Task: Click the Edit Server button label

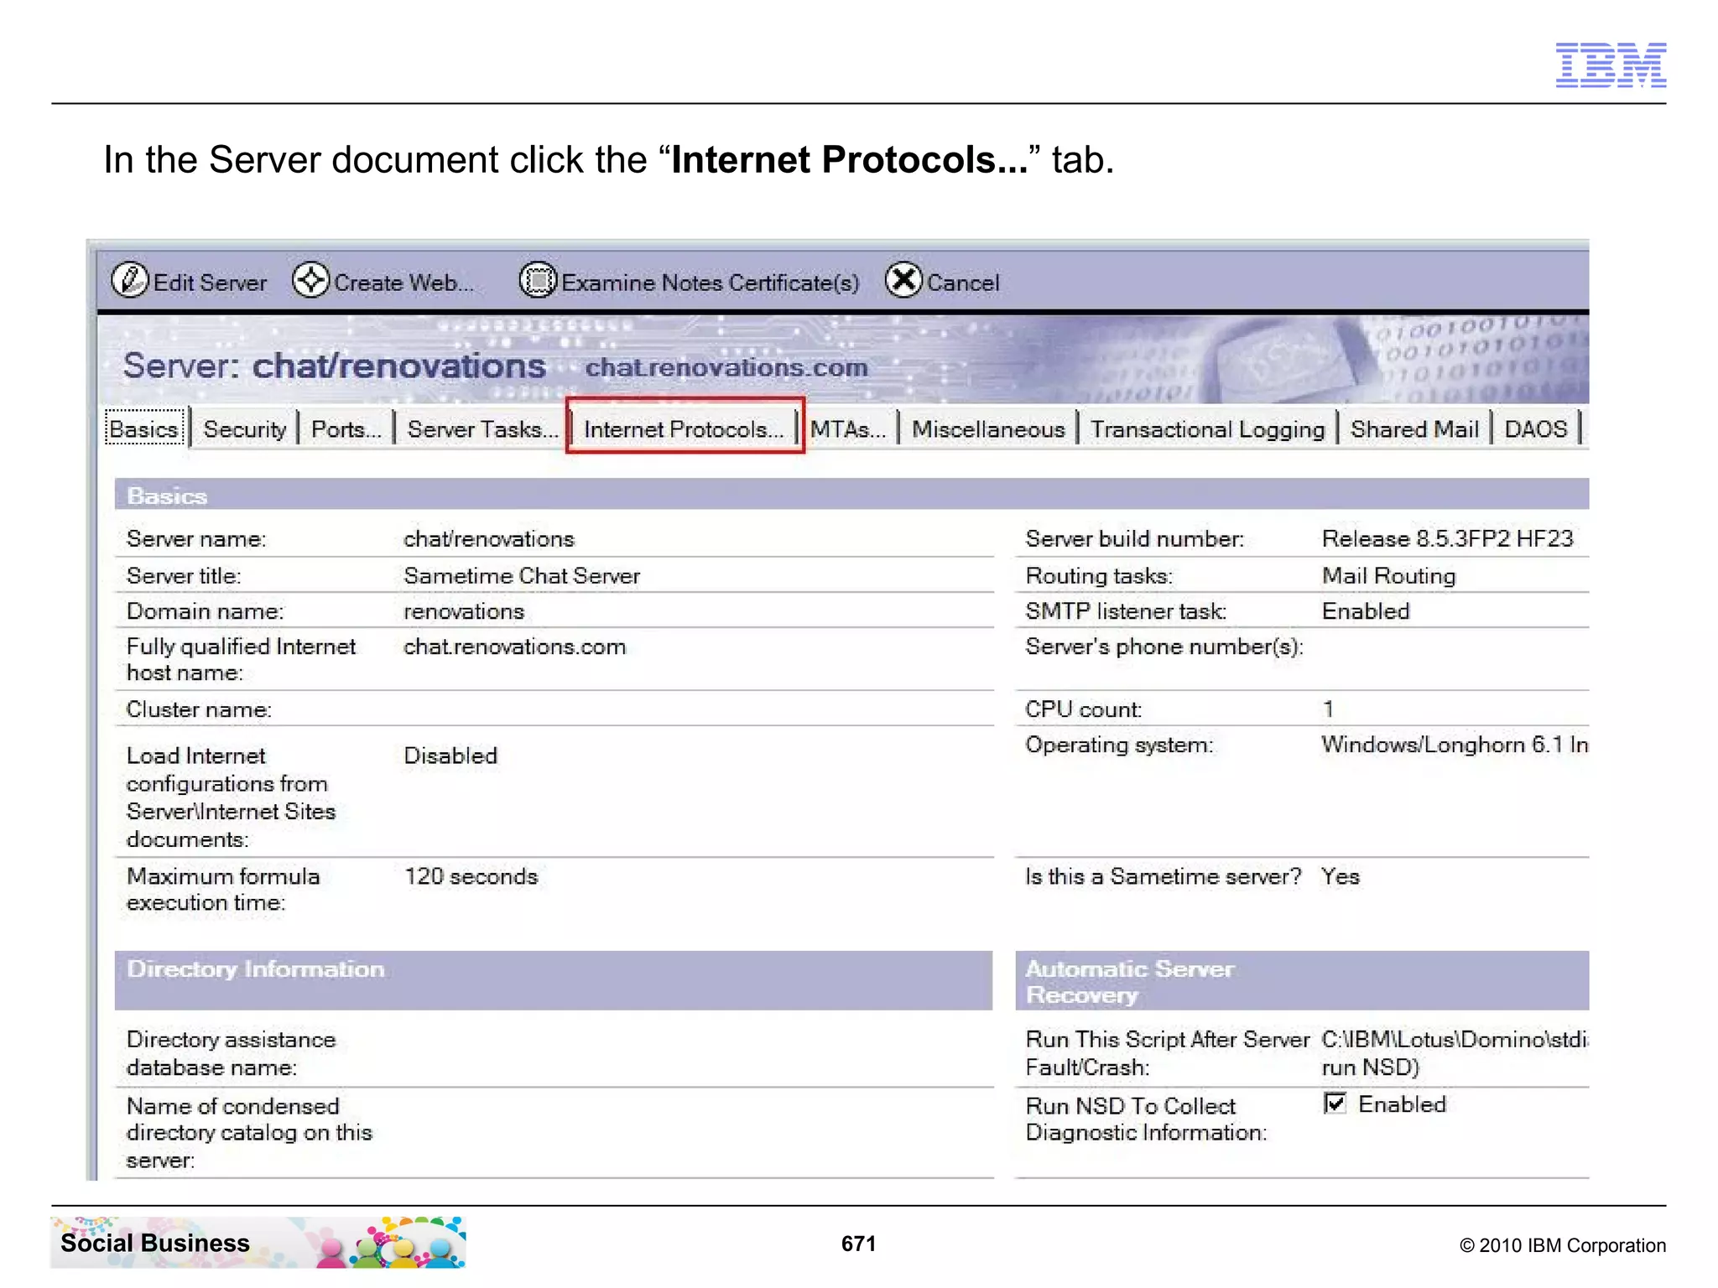Action: pos(210,283)
